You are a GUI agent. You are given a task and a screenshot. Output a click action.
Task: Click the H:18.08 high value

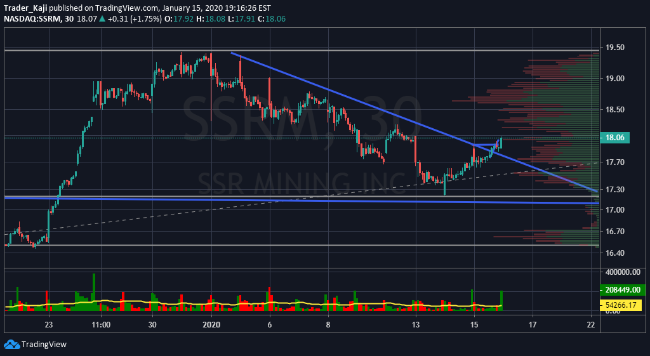click(211, 19)
